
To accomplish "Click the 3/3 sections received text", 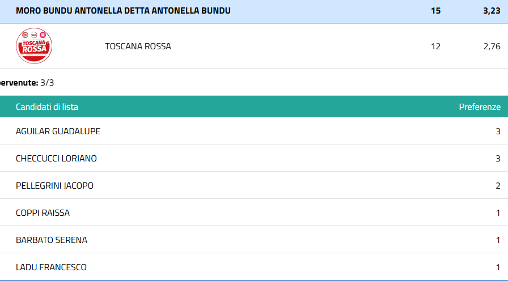I will [47, 83].
